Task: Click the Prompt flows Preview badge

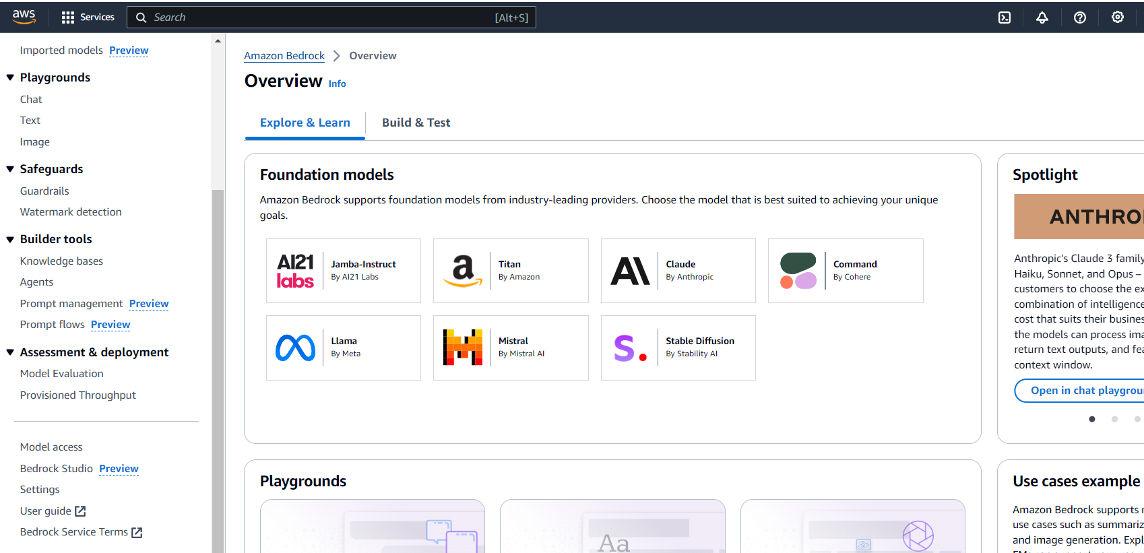Action: [110, 325]
